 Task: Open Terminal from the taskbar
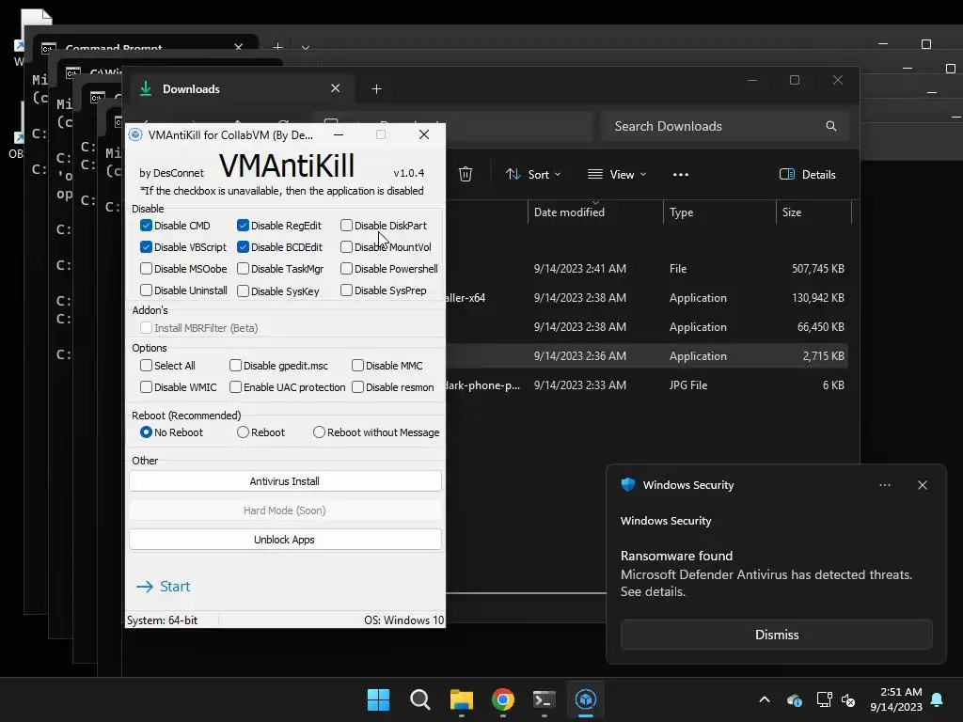545,699
